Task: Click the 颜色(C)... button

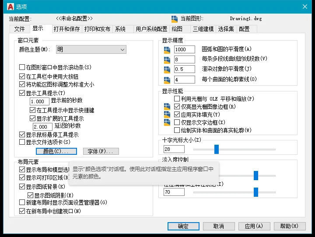Action: (56, 151)
